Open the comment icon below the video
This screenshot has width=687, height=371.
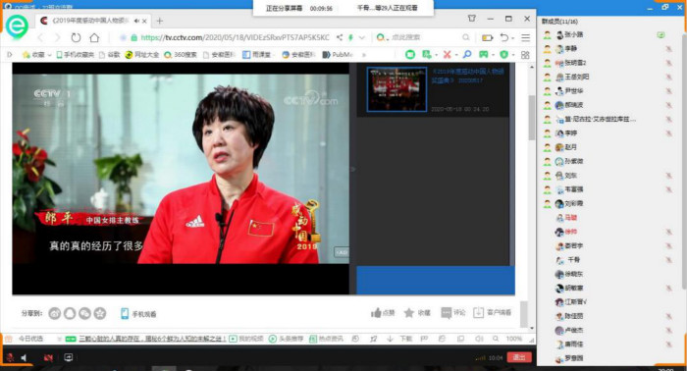446,313
